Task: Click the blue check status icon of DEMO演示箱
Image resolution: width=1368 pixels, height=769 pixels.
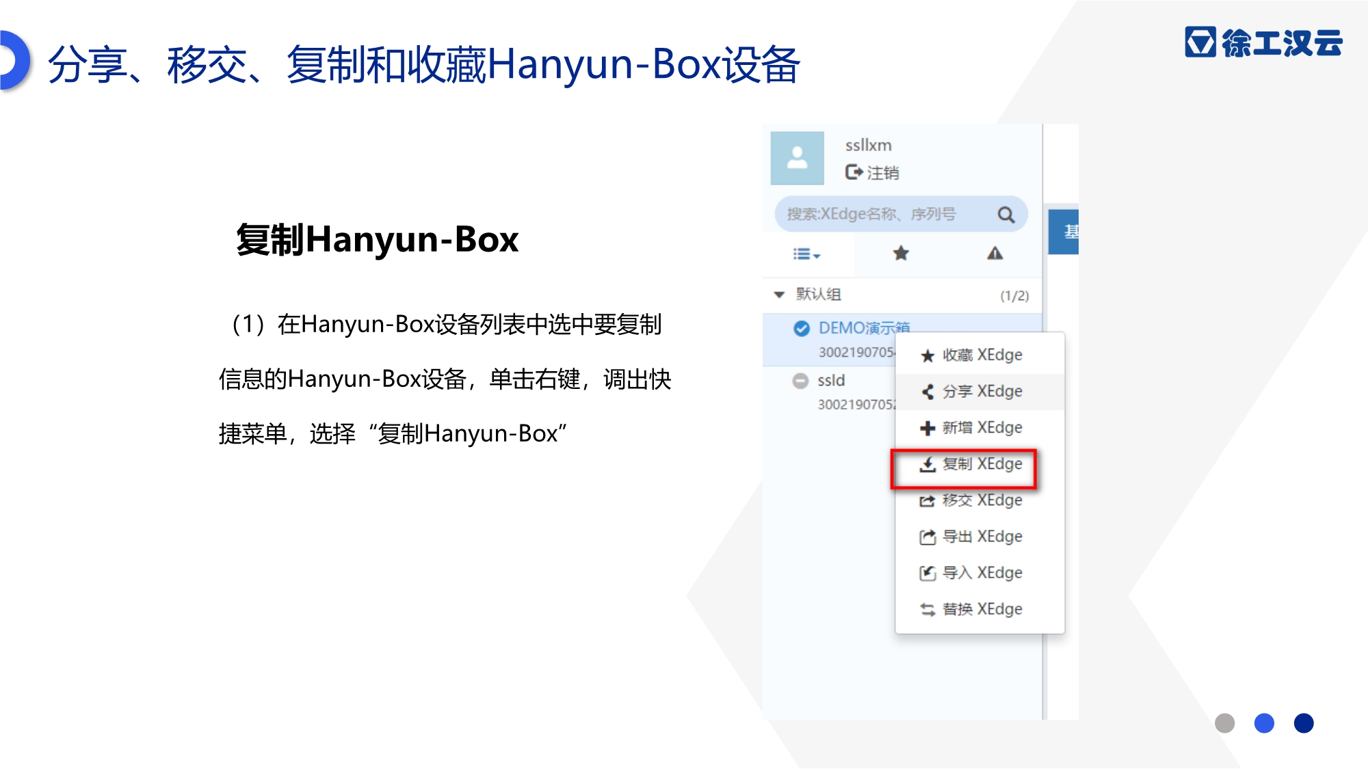Action: coord(802,328)
